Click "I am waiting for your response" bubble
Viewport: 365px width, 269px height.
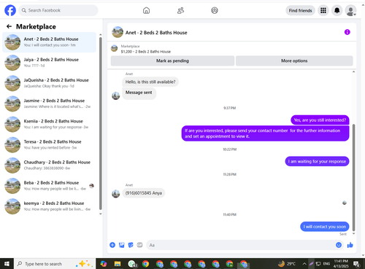(x=317, y=161)
